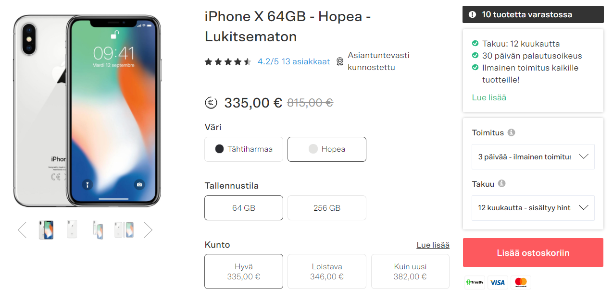Image resolution: width=613 pixels, height=300 pixels.
Task: Click the expert refurbished badge icon
Action: click(340, 61)
